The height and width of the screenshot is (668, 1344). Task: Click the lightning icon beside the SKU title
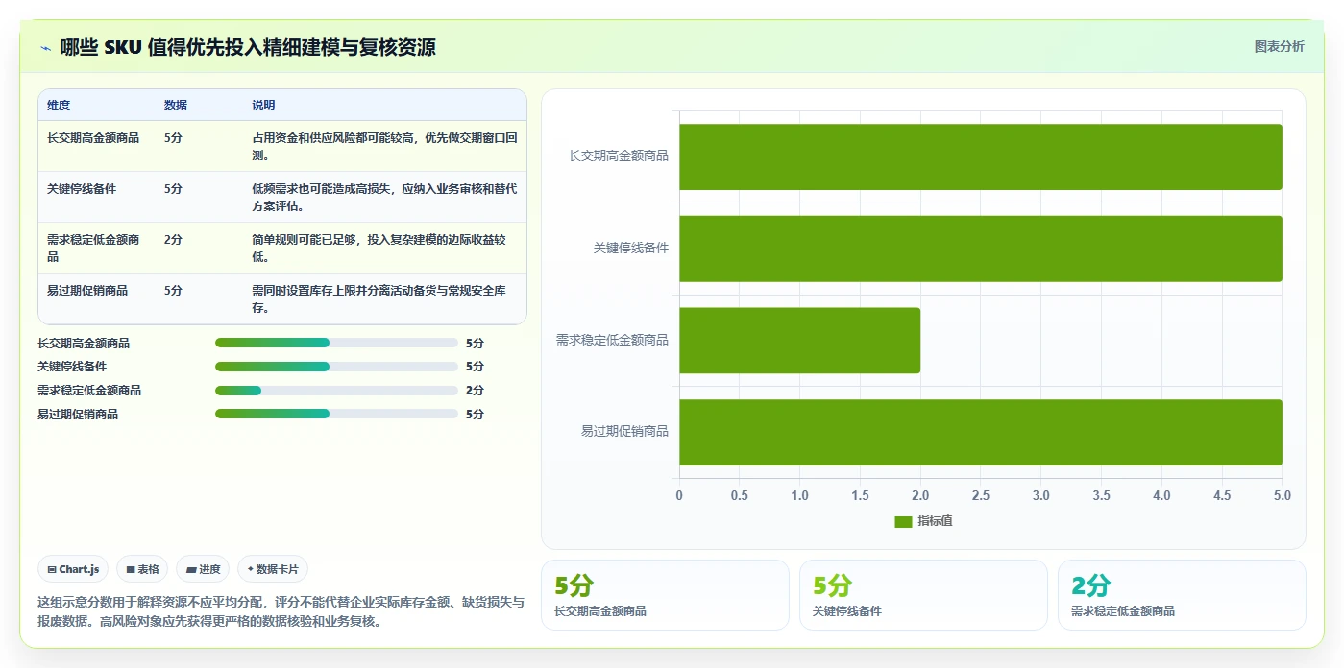(x=45, y=47)
